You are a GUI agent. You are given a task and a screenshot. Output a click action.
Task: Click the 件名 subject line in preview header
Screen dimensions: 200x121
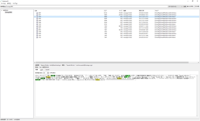(42, 67)
